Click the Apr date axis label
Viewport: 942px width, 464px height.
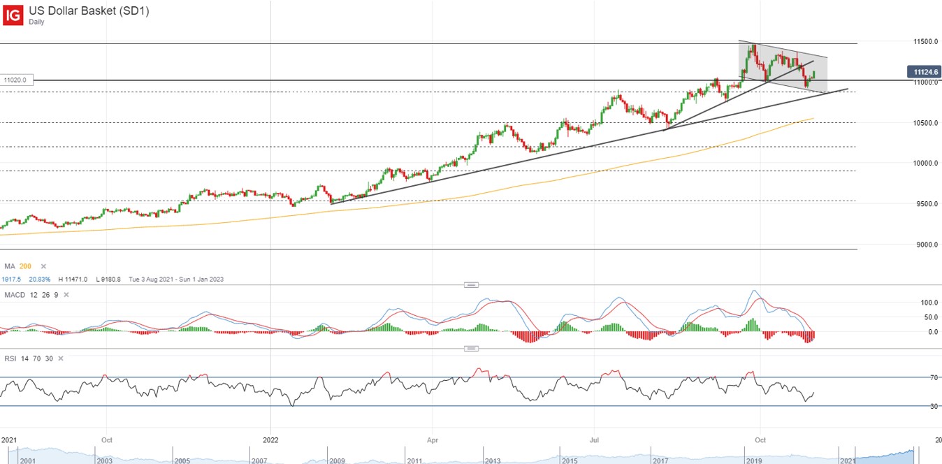(x=433, y=440)
